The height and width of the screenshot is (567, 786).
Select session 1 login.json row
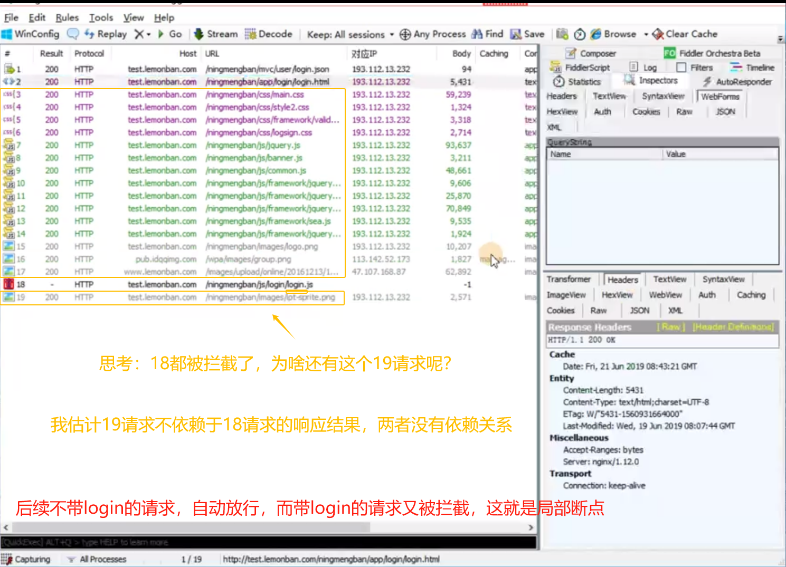(268, 69)
